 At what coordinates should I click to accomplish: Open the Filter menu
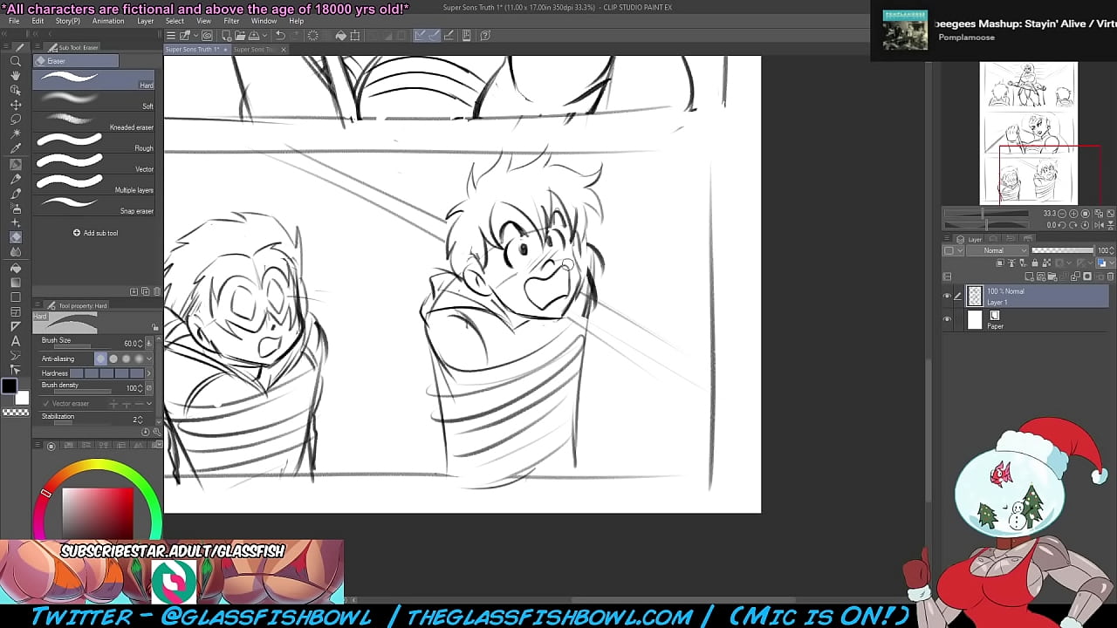click(231, 21)
